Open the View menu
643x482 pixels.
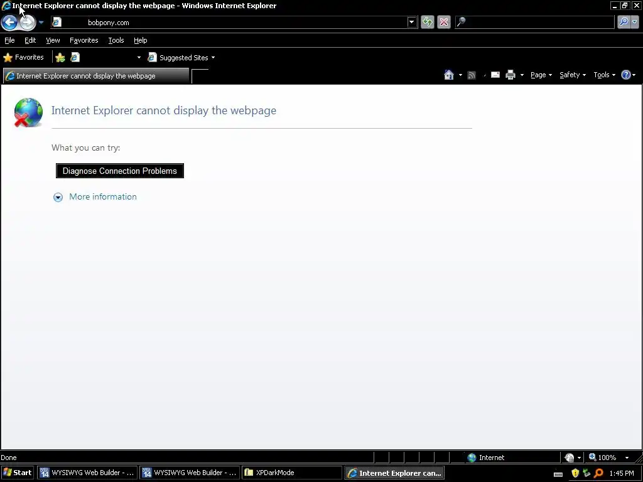click(53, 40)
